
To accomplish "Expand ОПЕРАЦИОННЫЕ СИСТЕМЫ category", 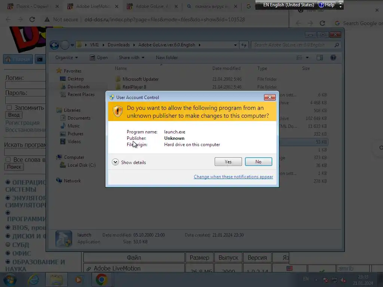I will click(8, 182).
